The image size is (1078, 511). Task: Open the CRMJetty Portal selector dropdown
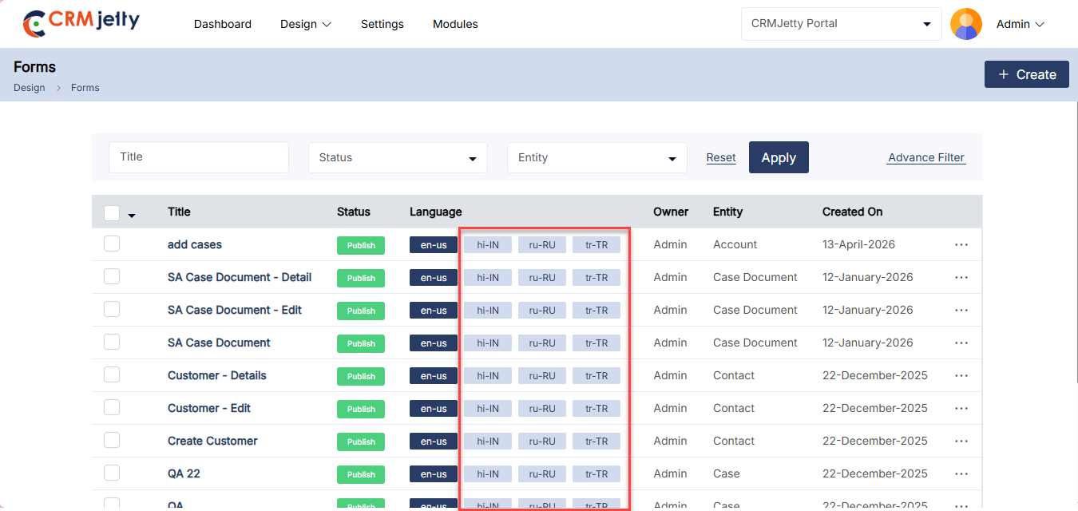[841, 24]
